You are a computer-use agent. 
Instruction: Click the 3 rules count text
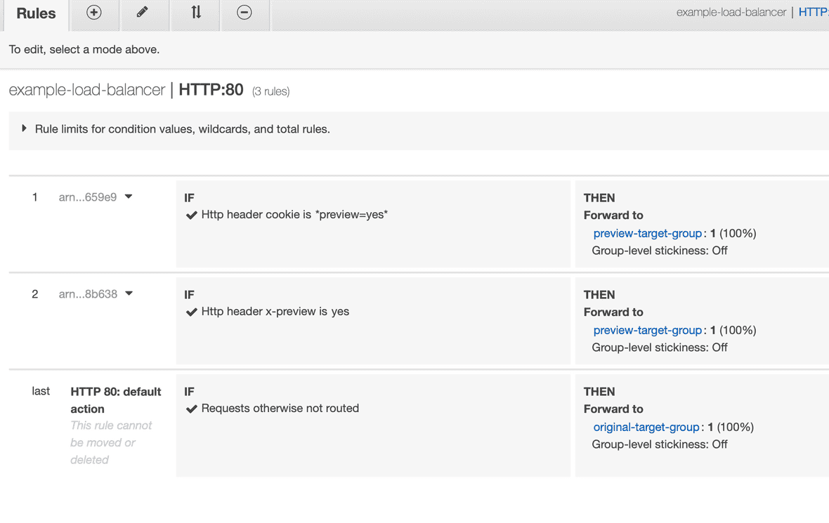pyautogui.click(x=270, y=91)
